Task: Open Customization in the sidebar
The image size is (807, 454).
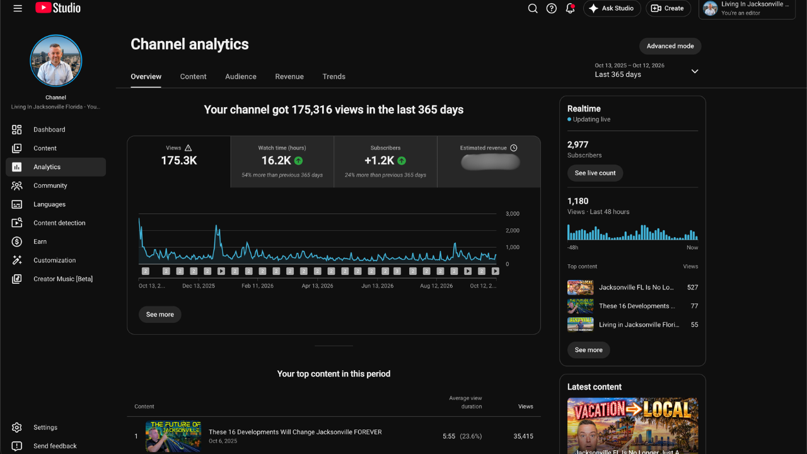Action: point(55,260)
